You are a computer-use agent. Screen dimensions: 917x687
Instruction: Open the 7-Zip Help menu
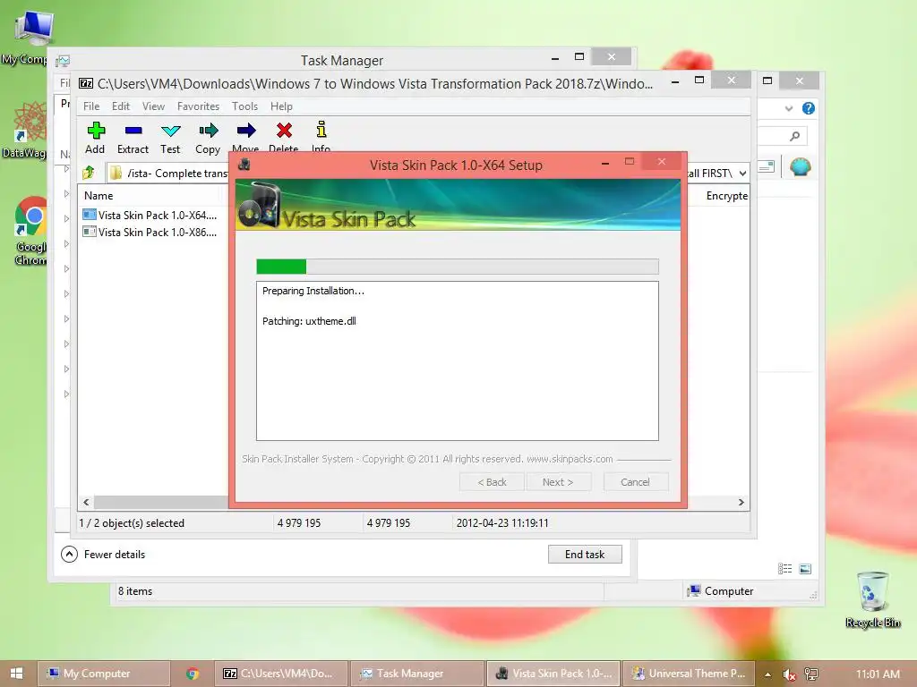click(x=281, y=106)
